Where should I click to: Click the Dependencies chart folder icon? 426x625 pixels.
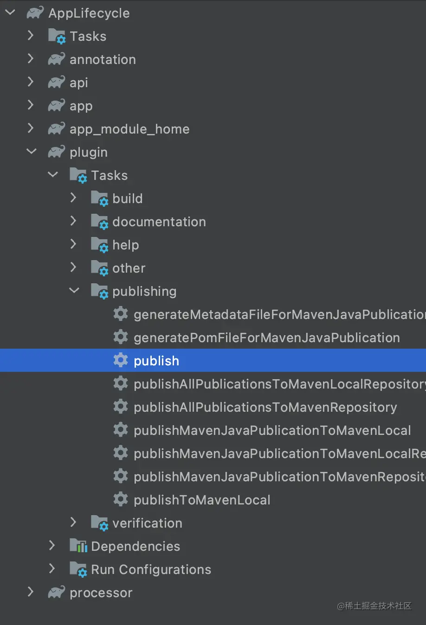[x=78, y=546]
